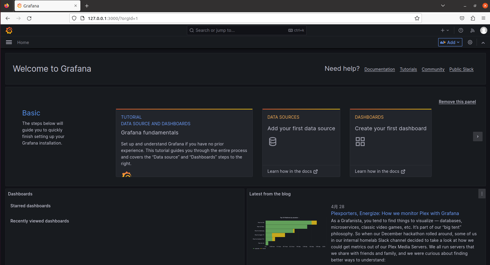Image resolution: width=490 pixels, height=265 pixels.
Task: Open the browser extensions icon
Action: [x=473, y=18]
